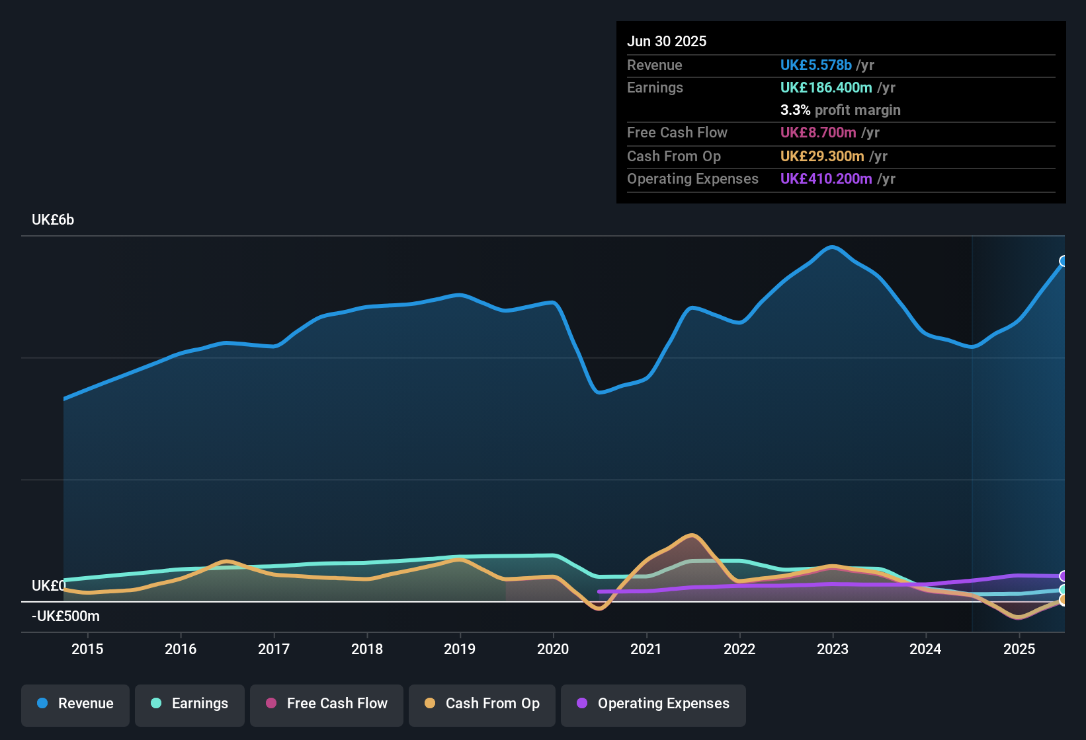Open the Cash From Op legend entry
This screenshot has width=1086, height=740.
coord(481,704)
